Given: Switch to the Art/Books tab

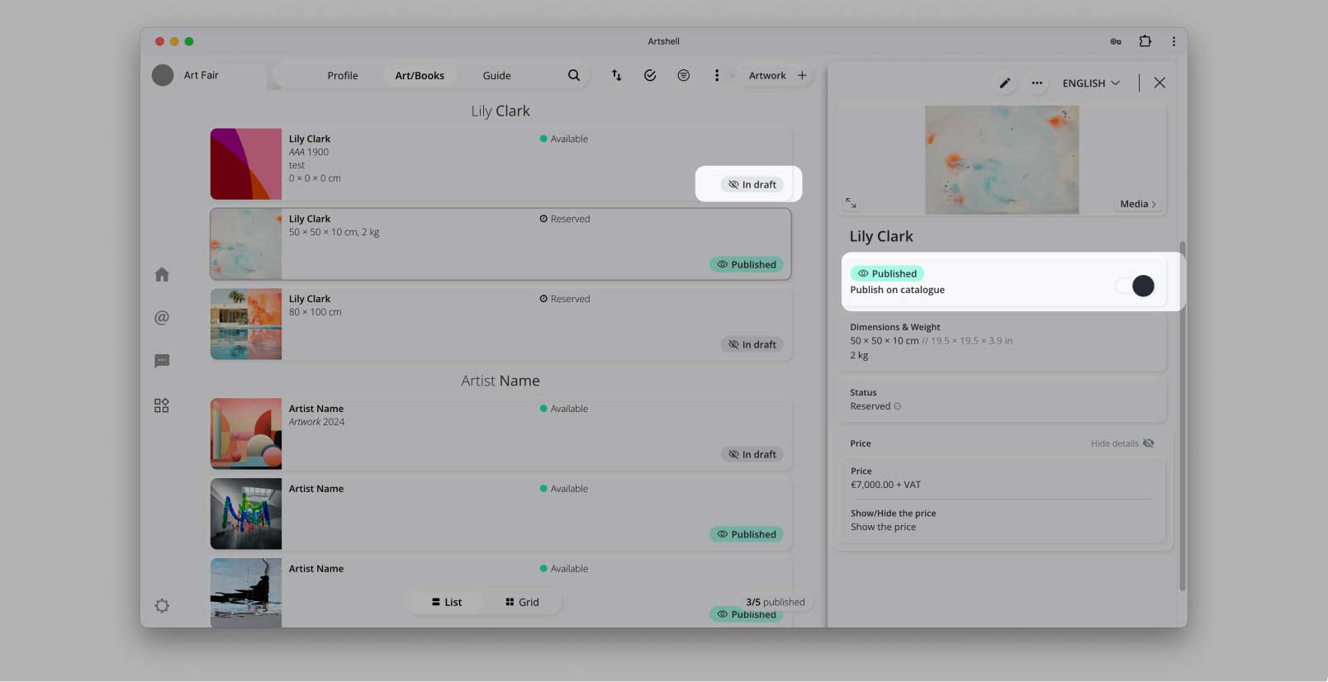Looking at the screenshot, I should (420, 75).
